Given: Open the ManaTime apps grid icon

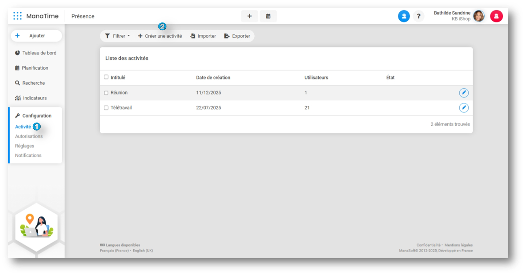Looking at the screenshot, I should (x=17, y=16).
